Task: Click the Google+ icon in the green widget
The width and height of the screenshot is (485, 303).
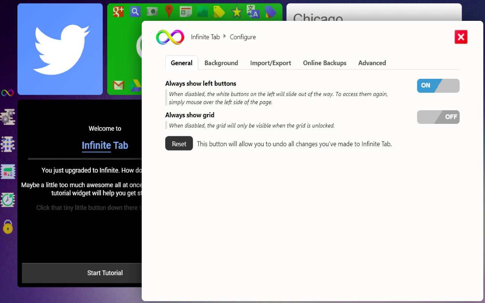Action: [x=119, y=12]
